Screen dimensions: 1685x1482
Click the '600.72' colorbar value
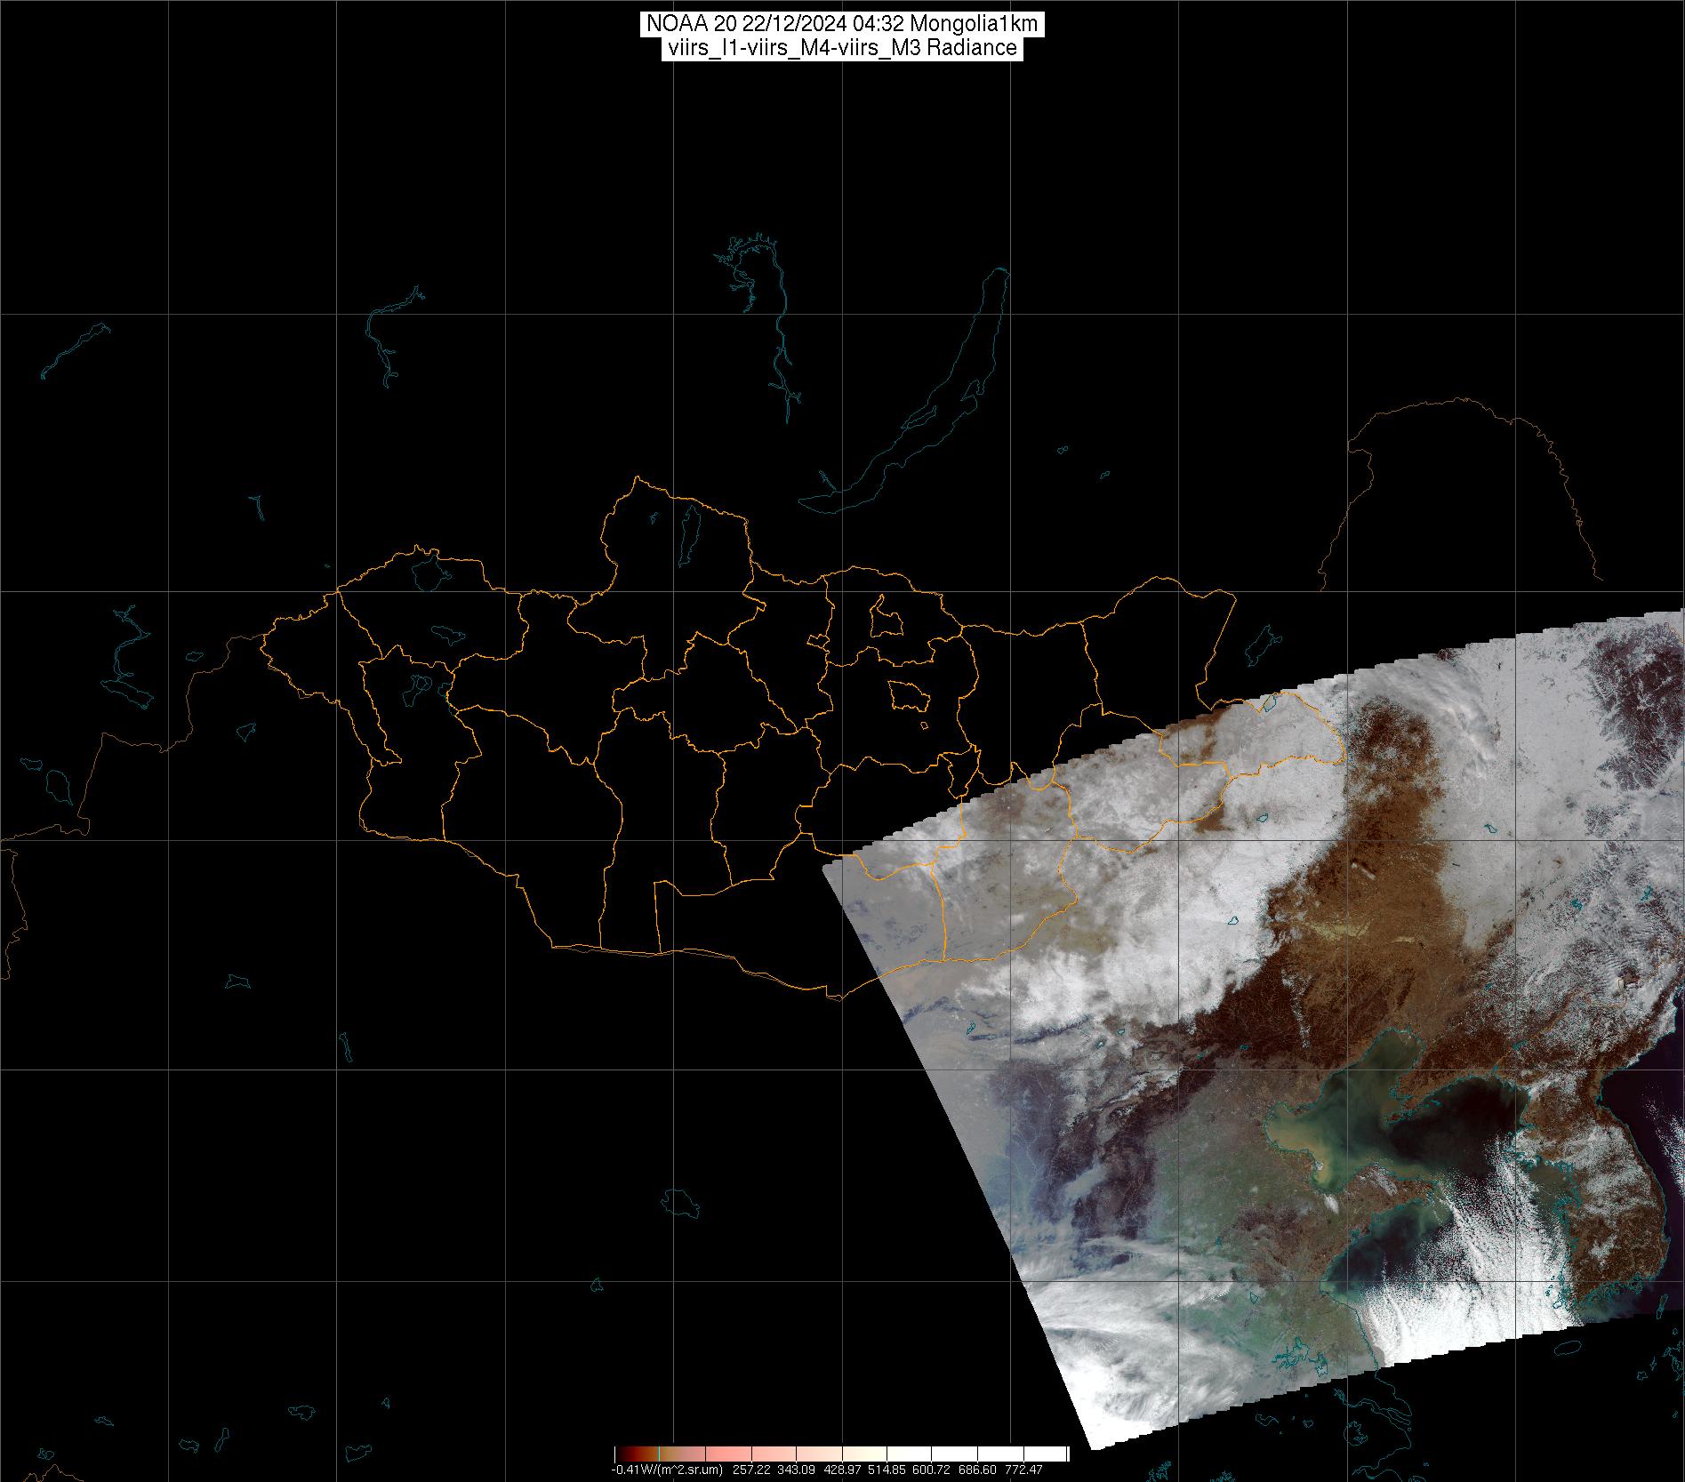931,1470
